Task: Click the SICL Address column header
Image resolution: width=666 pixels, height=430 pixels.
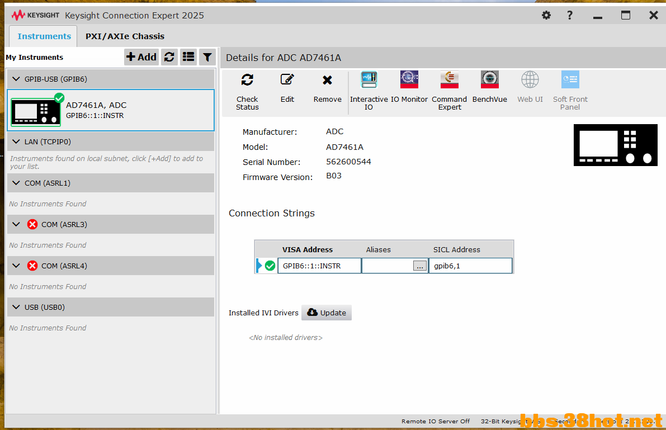Action: coord(457,249)
